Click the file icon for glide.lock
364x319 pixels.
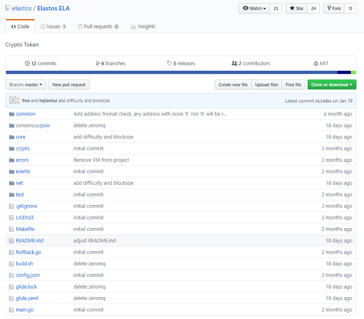click(11, 287)
